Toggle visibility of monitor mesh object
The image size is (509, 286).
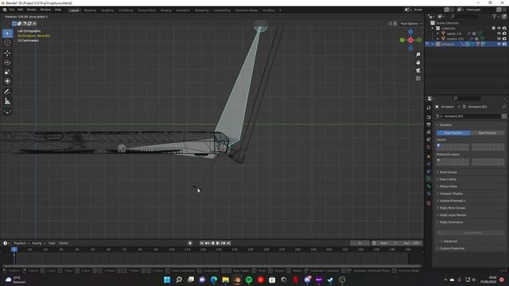click(499, 39)
